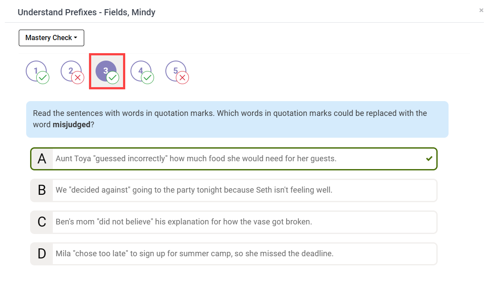490x285 pixels.
Task: Expand the assessment type selector
Action: pyautogui.click(x=51, y=38)
